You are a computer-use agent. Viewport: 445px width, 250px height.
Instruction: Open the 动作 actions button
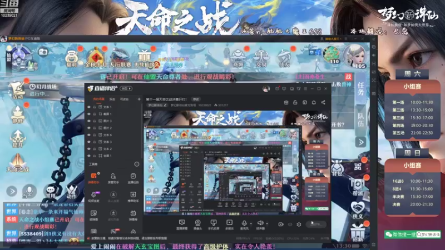click(x=71, y=192)
